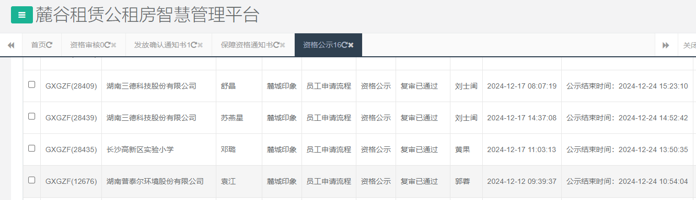Open the 资格审核0 tab
Image resolution: width=696 pixels, height=200 pixels.
tap(94, 45)
